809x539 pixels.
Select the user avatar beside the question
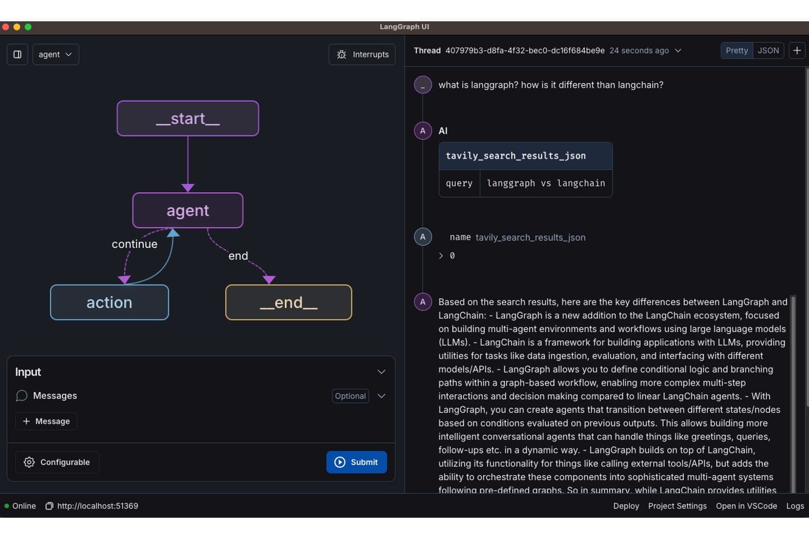[423, 85]
